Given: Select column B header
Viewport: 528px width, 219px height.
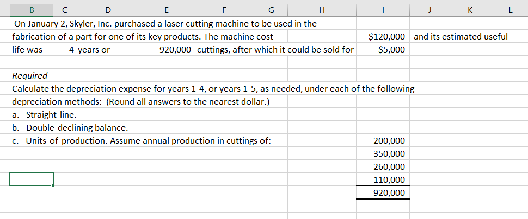Looking at the screenshot, I should point(32,10).
